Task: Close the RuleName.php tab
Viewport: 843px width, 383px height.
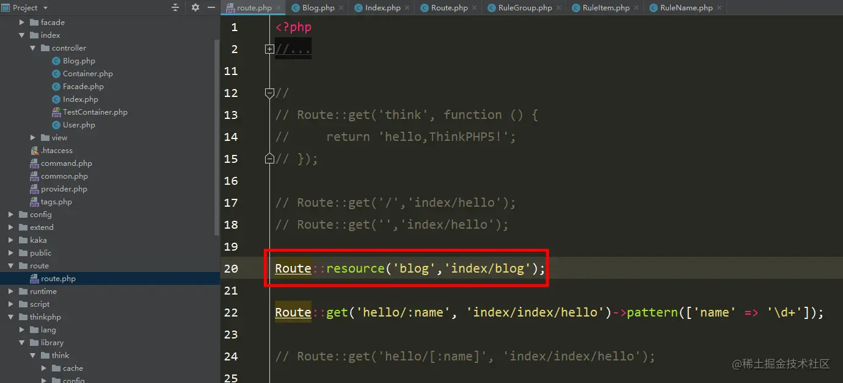Action: [x=719, y=8]
